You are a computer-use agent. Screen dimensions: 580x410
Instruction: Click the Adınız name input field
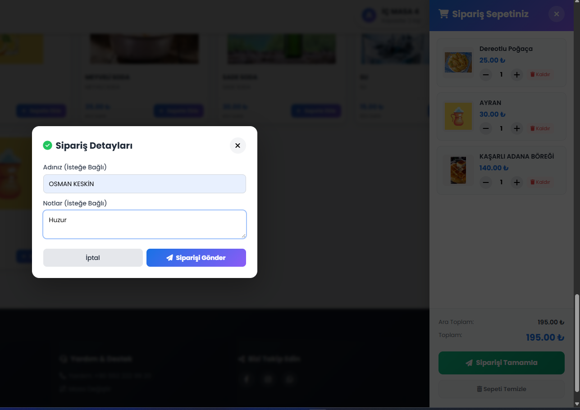pos(144,184)
